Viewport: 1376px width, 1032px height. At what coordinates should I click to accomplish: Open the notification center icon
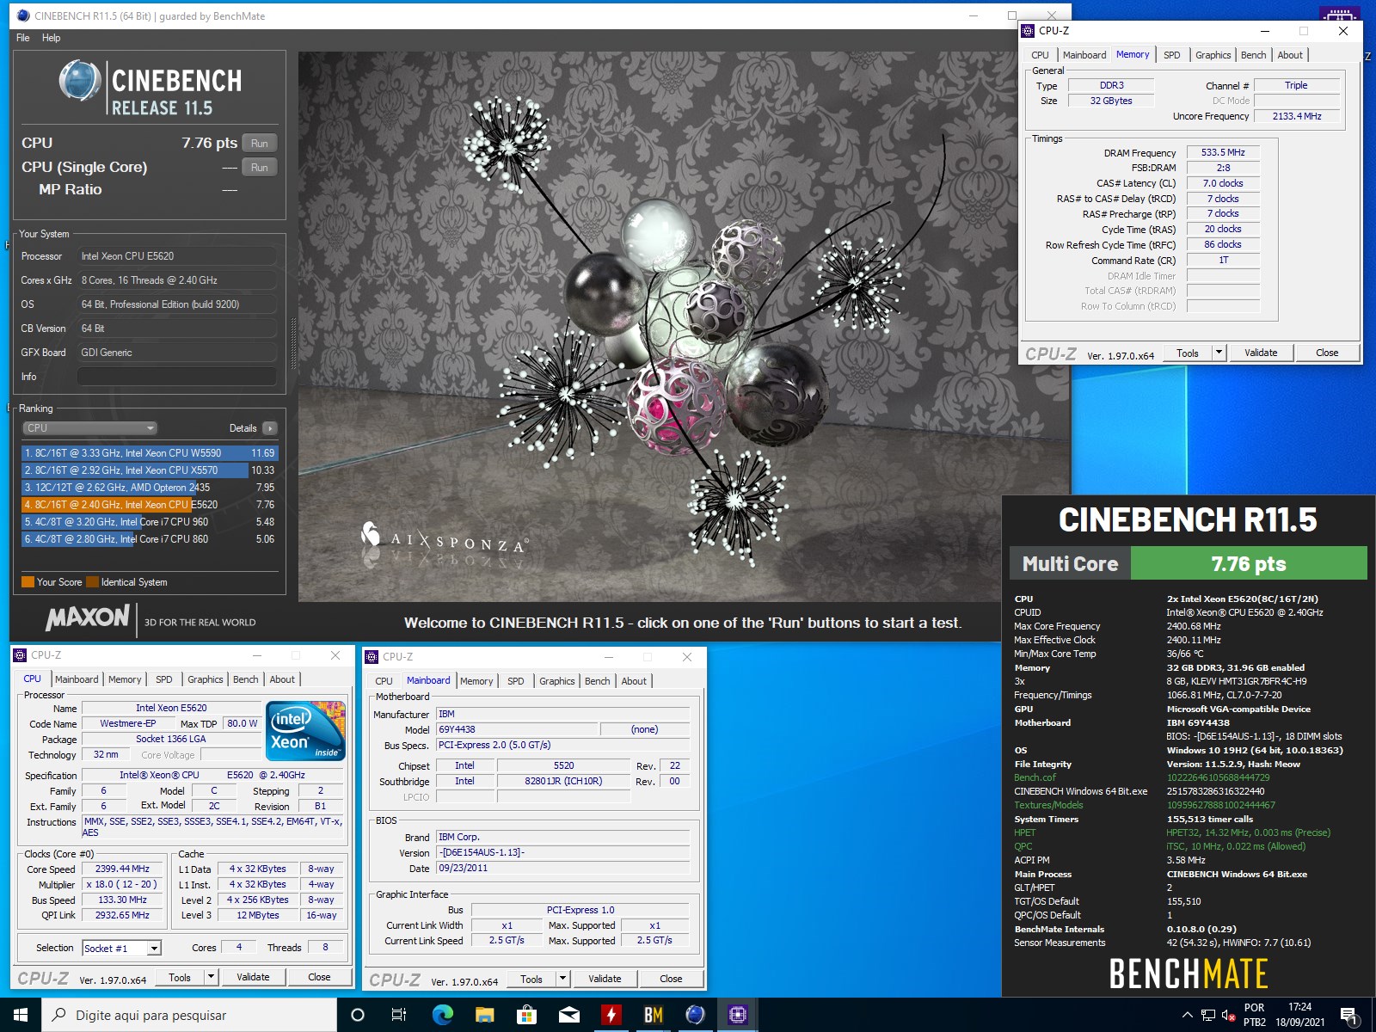pyautogui.click(x=1349, y=1016)
